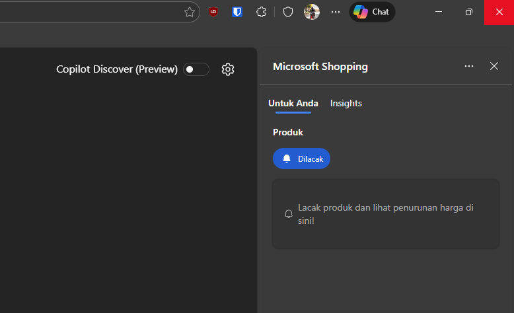Image resolution: width=514 pixels, height=313 pixels.
Task: Switch to the Insights tab
Action: tap(346, 103)
